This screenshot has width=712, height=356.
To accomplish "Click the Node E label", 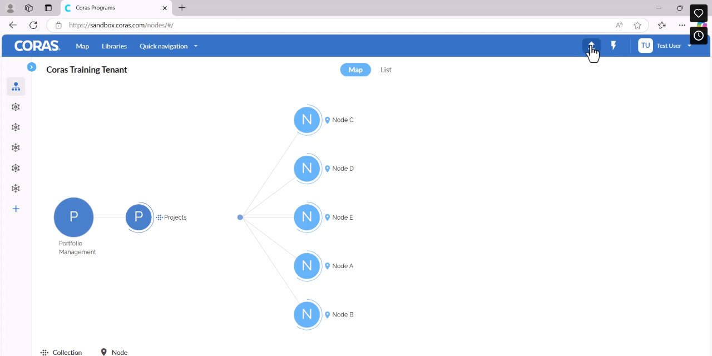I will click(343, 217).
